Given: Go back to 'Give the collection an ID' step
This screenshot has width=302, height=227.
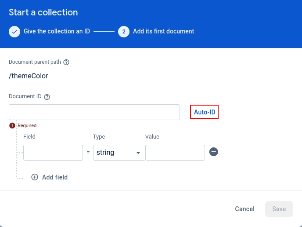Looking at the screenshot, I should pyautogui.click(x=57, y=32).
